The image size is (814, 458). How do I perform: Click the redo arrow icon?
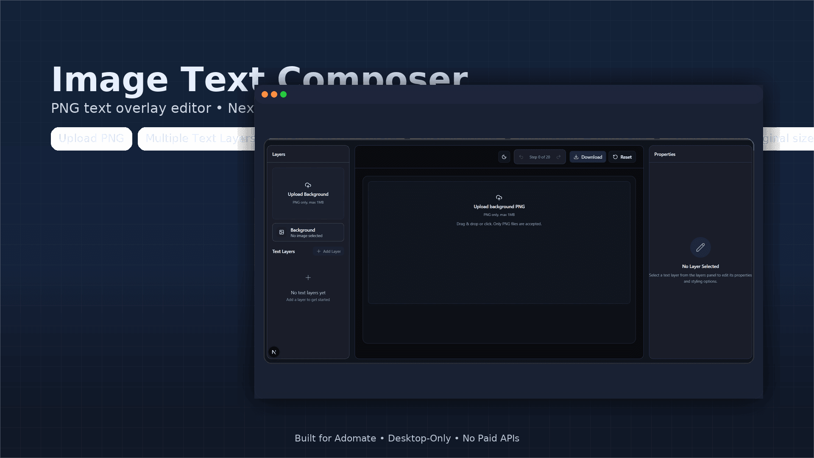[x=559, y=156]
